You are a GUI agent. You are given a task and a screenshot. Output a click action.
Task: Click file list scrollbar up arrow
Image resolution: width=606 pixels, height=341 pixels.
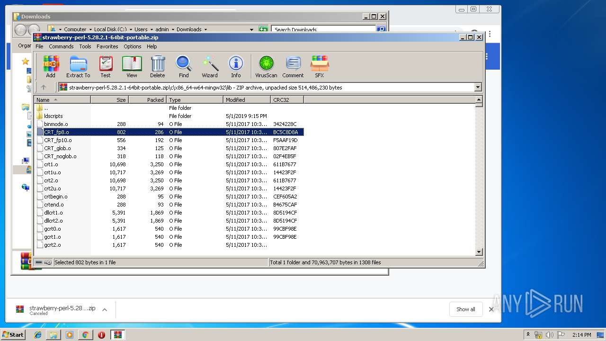pos(479,100)
